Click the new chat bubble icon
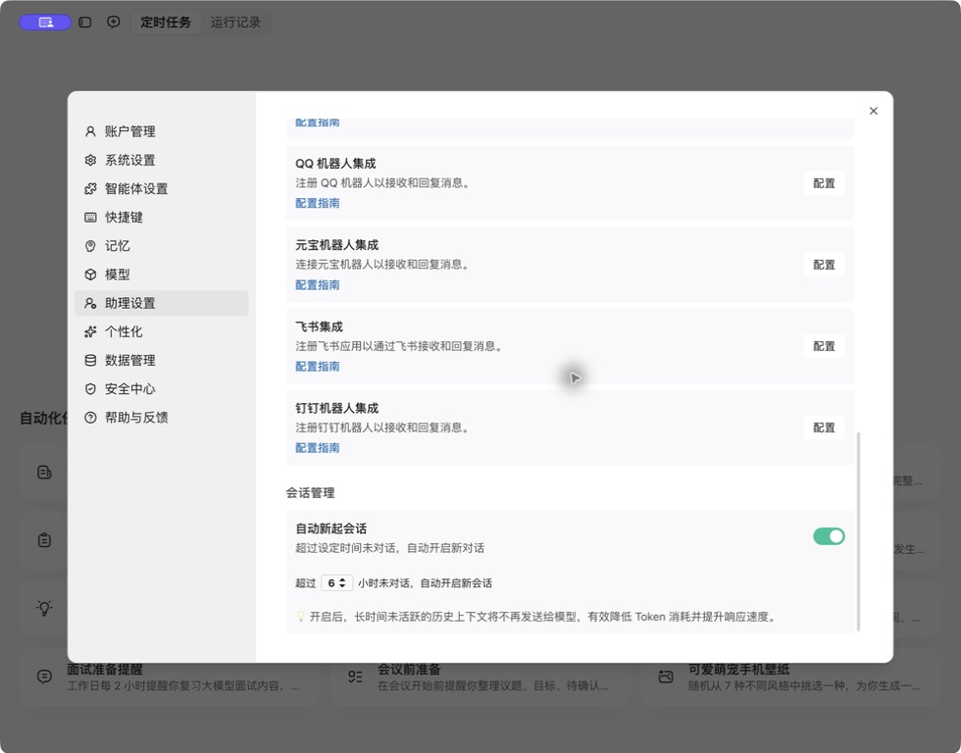This screenshot has width=961, height=753. tap(114, 22)
